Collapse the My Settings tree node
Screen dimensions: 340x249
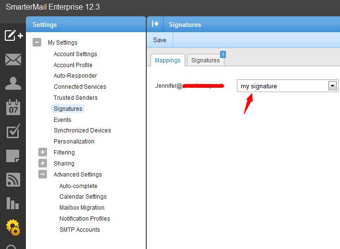click(x=37, y=42)
